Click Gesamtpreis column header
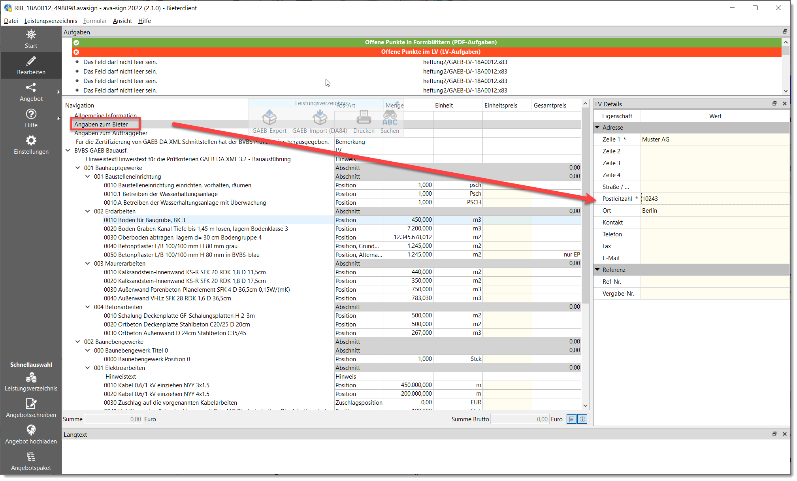The width and height of the screenshot is (797, 481). (556, 106)
